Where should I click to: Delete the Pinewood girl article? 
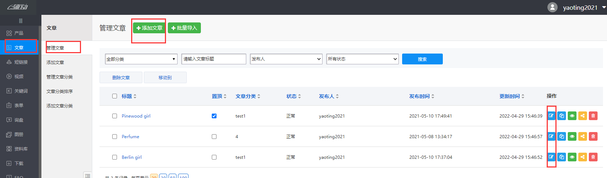pyautogui.click(x=593, y=116)
